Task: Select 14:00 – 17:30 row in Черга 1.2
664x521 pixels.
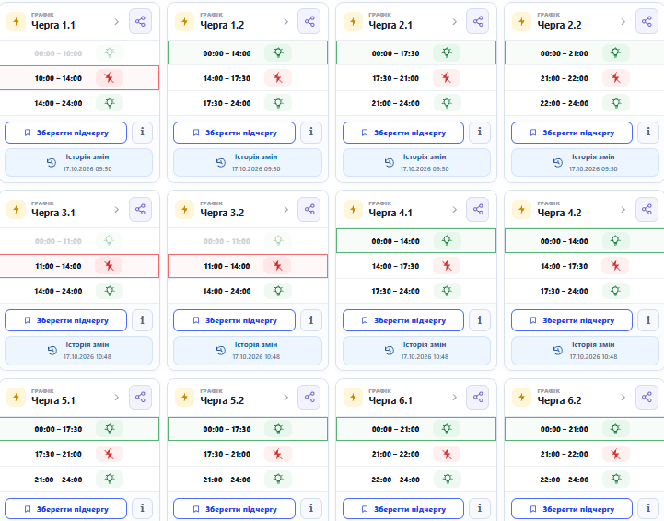Action: click(248, 78)
